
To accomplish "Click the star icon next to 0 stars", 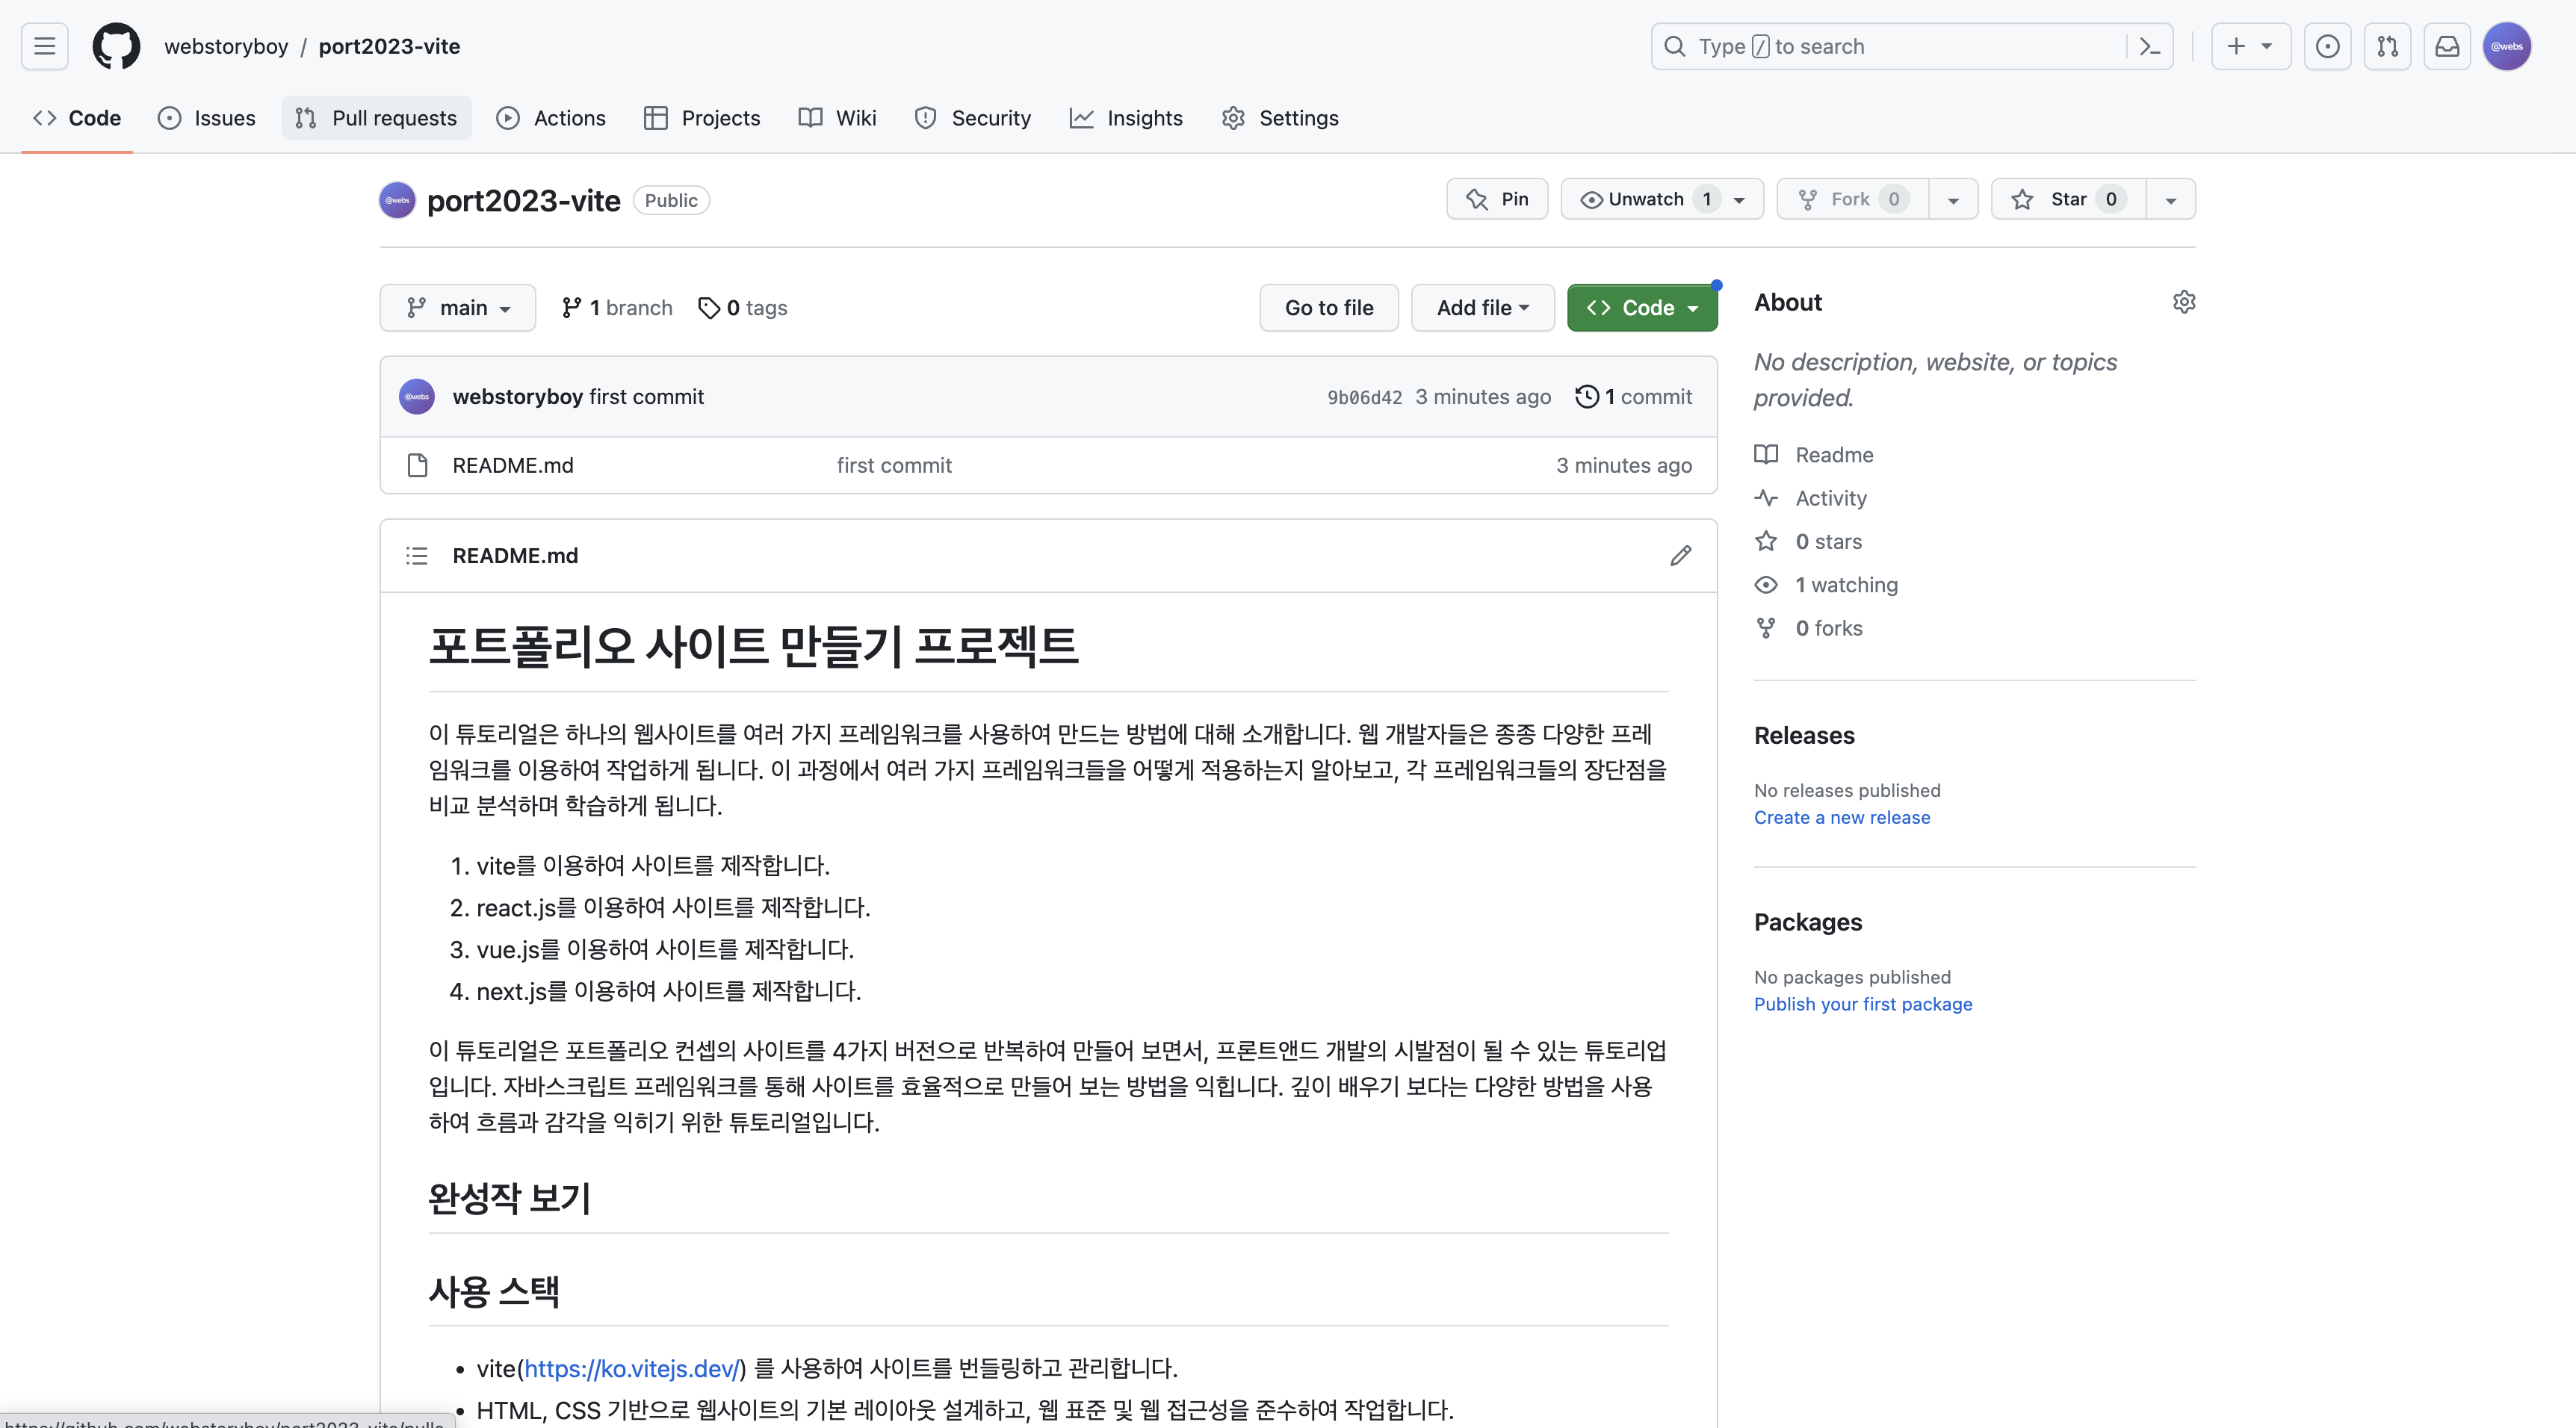I will click(x=1766, y=541).
